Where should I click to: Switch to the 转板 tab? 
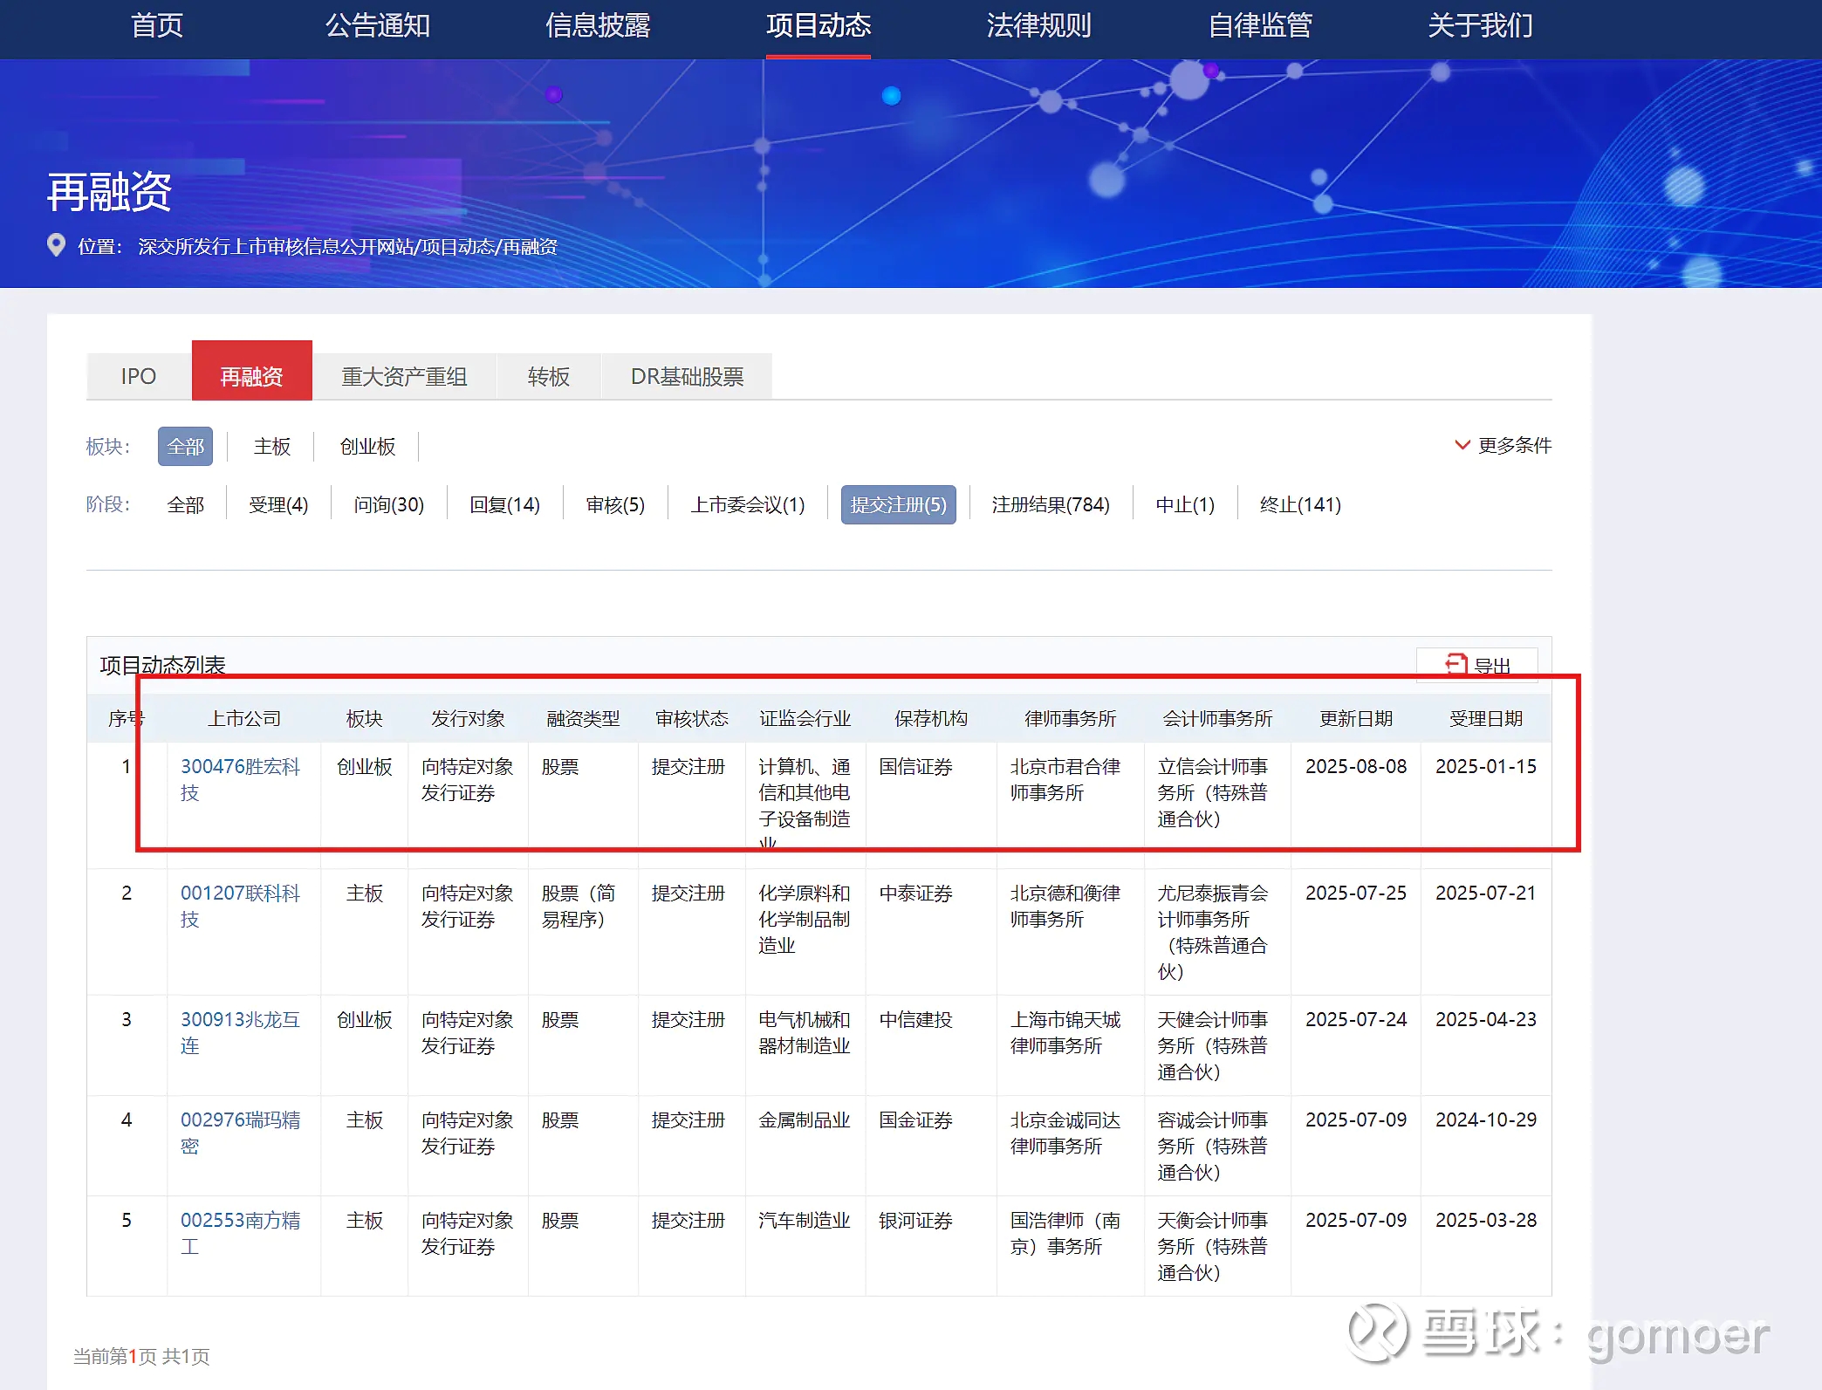(548, 376)
